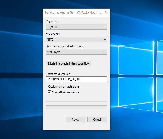The height and width of the screenshot is (139, 163).
Task: Click the Etichetta di volume label
Action: [x=58, y=74]
